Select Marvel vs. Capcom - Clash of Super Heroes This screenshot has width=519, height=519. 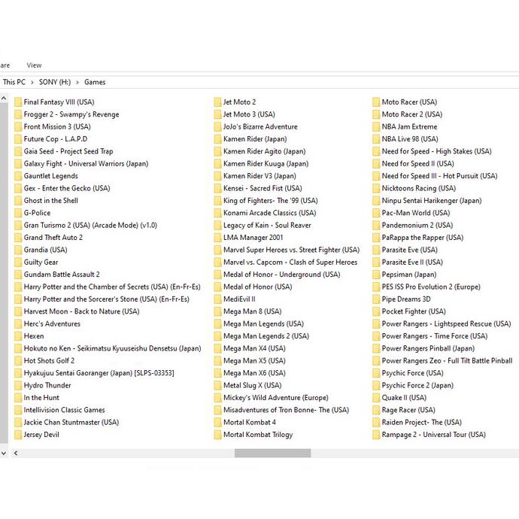pos(290,263)
